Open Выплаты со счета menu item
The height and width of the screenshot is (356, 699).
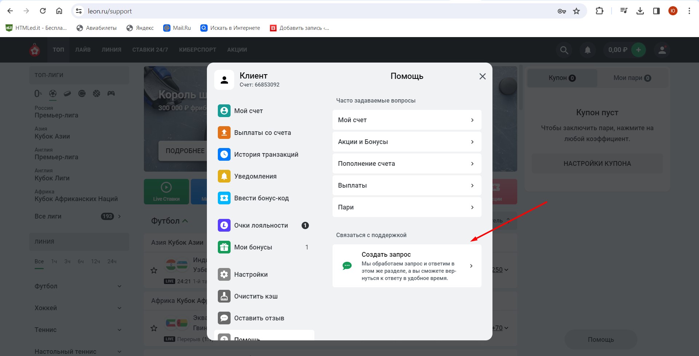coord(262,133)
